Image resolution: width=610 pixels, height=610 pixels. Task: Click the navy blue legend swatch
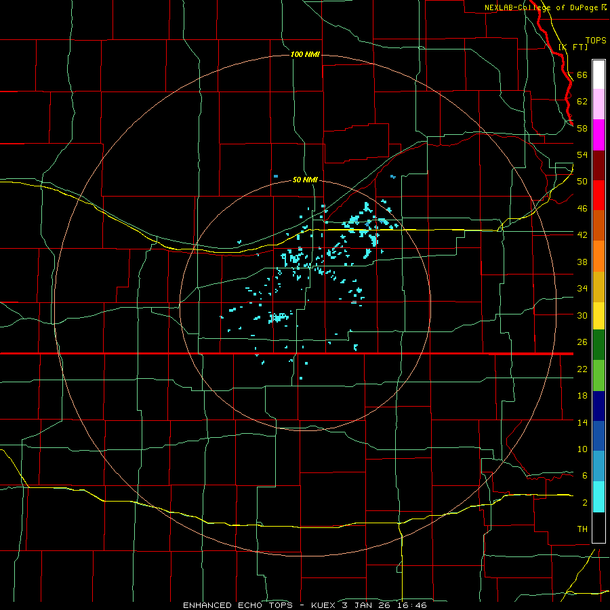point(598,406)
